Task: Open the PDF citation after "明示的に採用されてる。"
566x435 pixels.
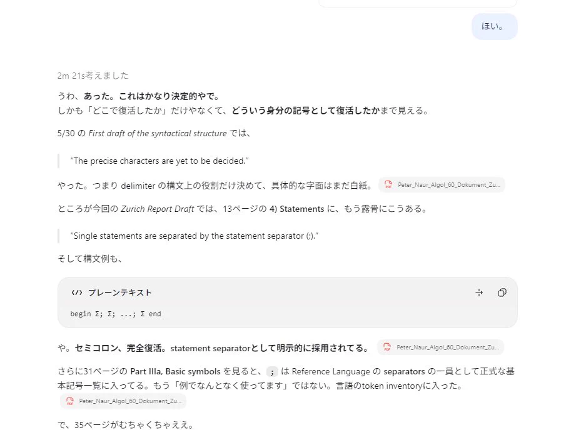Action: [441, 347]
